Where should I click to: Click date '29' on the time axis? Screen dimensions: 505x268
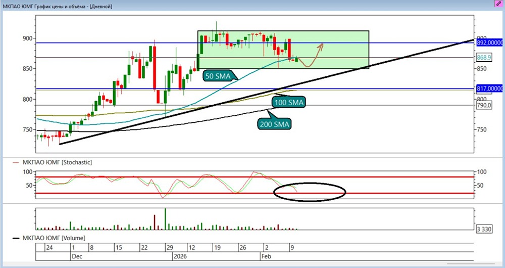[170, 248]
